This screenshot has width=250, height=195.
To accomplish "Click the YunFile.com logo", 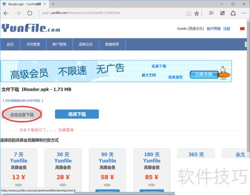I will click(31, 28).
